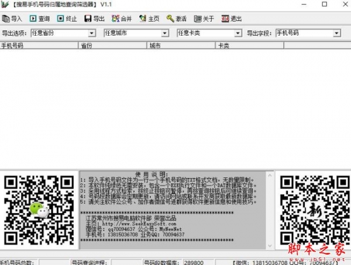Click the 使用说明 heading text
This screenshot has width=351, height=265.
pos(152,174)
